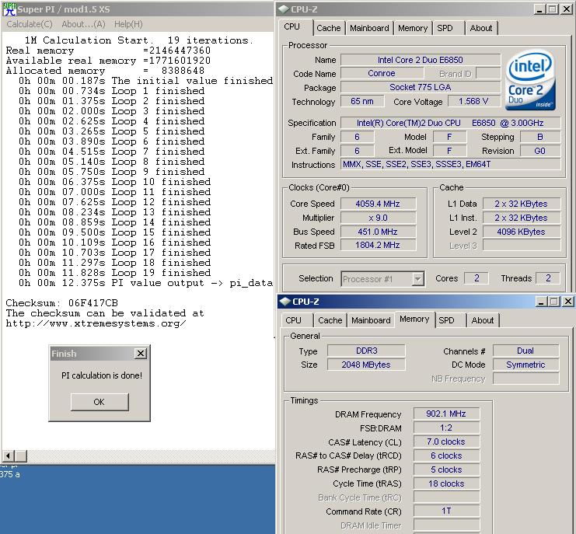Click the 'Loop 19 finished' line in Super PI

click(114, 273)
